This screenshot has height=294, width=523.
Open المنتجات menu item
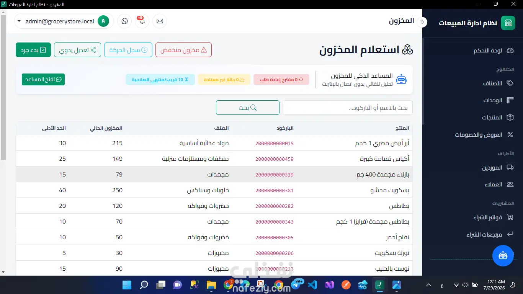point(492,118)
